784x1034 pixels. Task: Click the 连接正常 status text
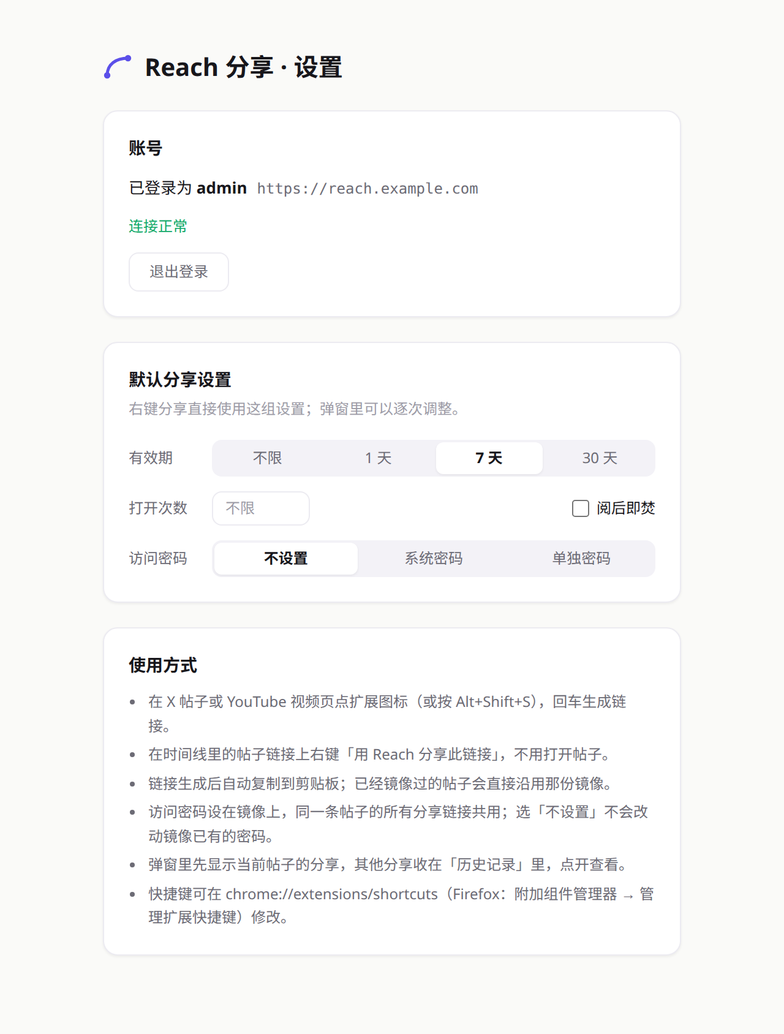[158, 227]
